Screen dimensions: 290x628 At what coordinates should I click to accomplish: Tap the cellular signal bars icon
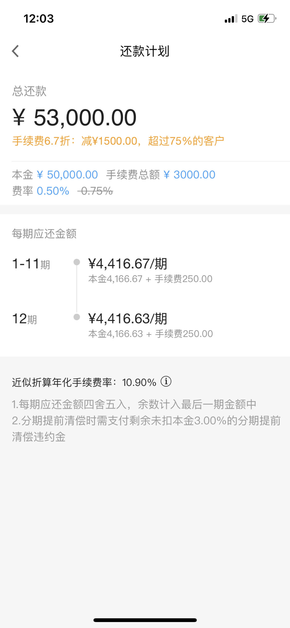[231, 19]
